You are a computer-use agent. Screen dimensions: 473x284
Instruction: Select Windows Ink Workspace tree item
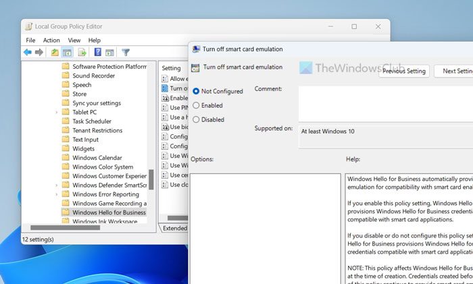105,221
